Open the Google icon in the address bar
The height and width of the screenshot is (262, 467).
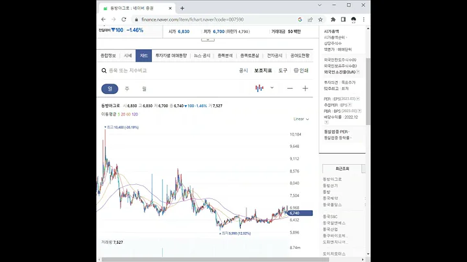[x=300, y=19]
